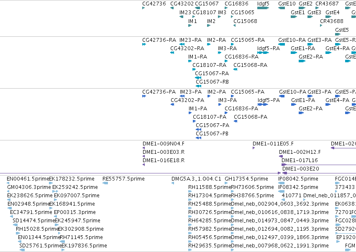Select the DME1-003E03.R clone label
Image resolution: width=356 pixels, height=252 pixels.
click(x=164, y=152)
